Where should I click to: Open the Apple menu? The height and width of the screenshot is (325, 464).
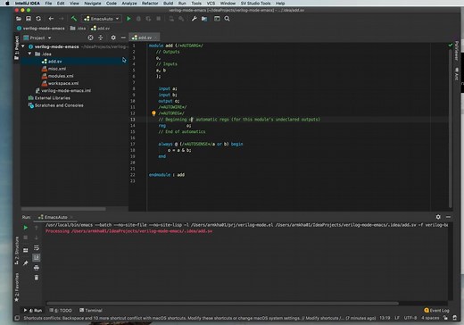point(7,4)
